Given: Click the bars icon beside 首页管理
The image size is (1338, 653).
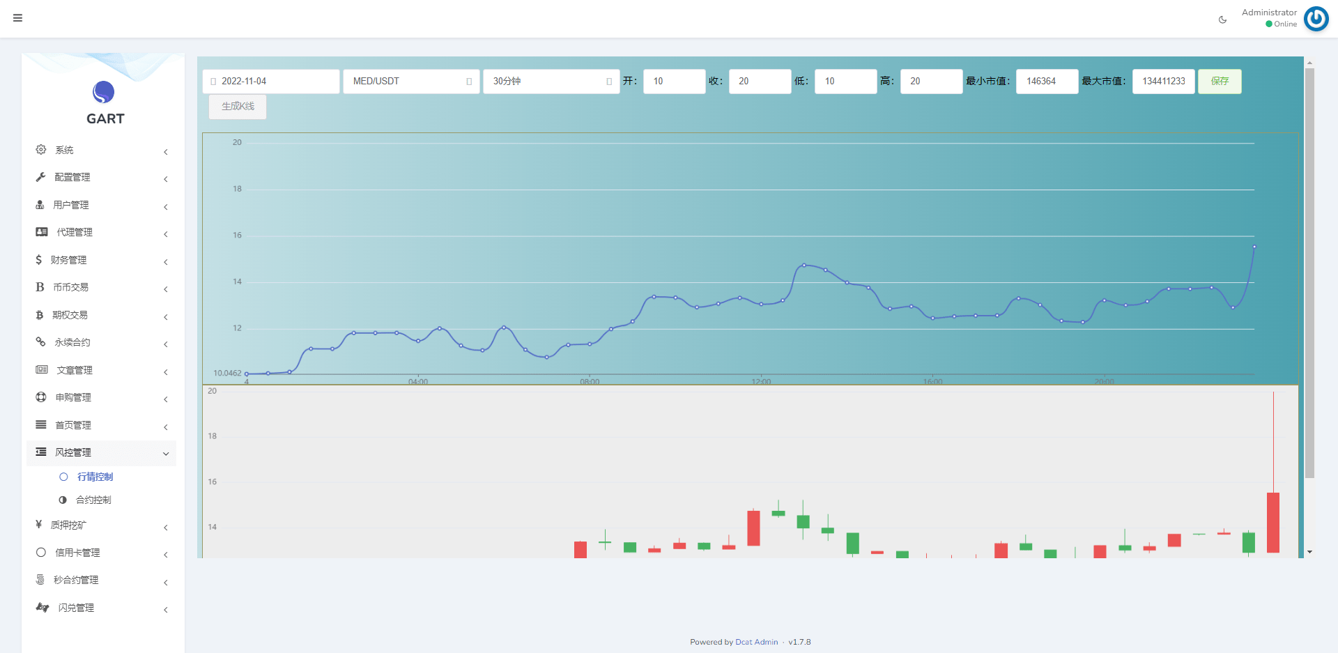Looking at the screenshot, I should click(x=41, y=424).
